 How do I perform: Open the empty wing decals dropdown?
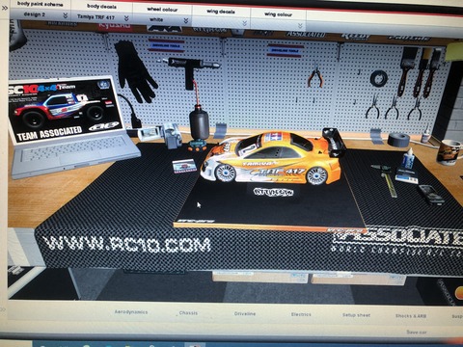(221, 23)
